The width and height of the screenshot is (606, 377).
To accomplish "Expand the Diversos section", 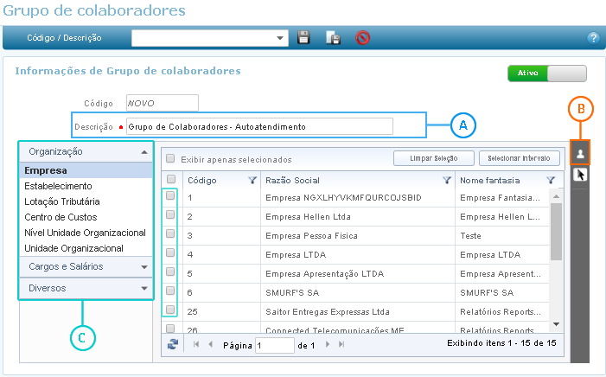I will [x=86, y=288].
